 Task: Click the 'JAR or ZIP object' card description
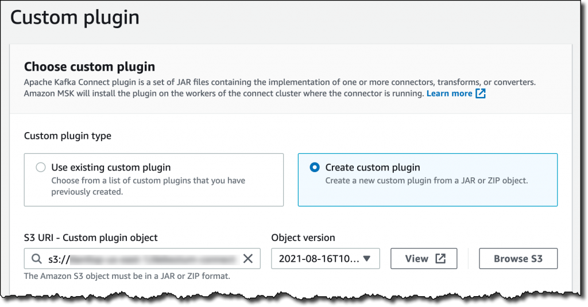(x=426, y=181)
